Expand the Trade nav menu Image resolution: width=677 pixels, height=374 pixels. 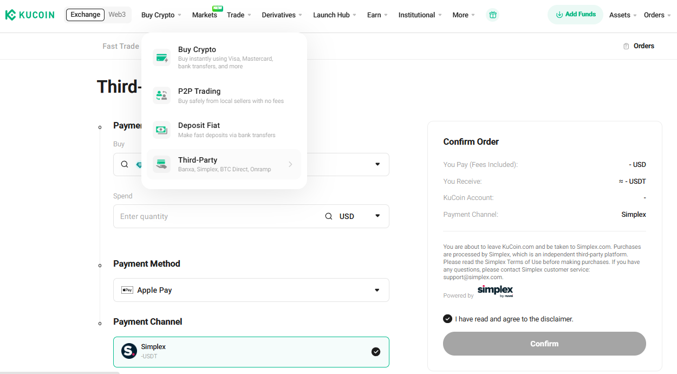pos(239,15)
